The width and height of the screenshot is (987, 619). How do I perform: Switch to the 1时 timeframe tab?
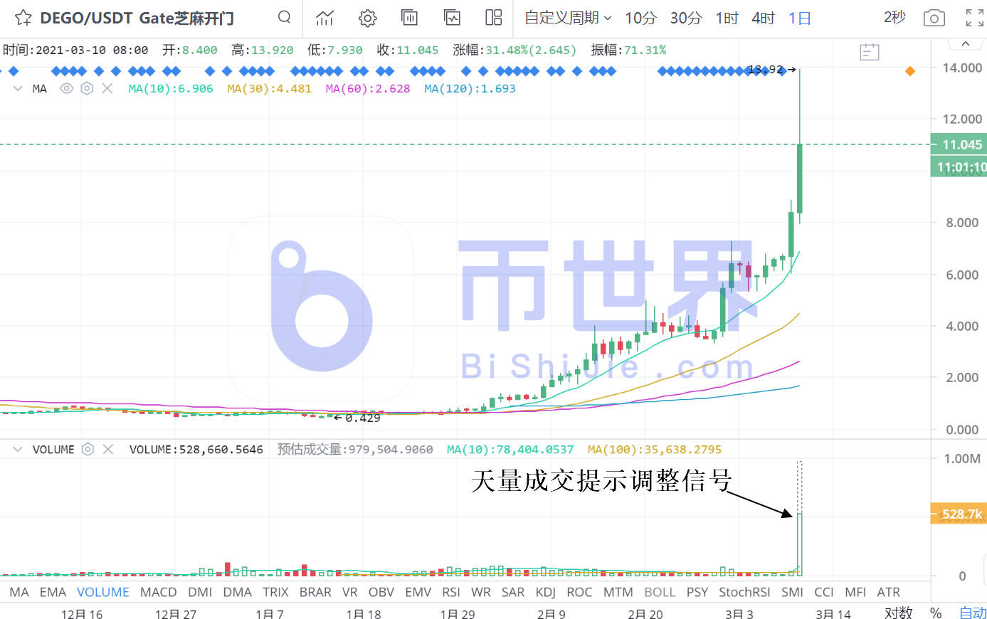point(726,18)
